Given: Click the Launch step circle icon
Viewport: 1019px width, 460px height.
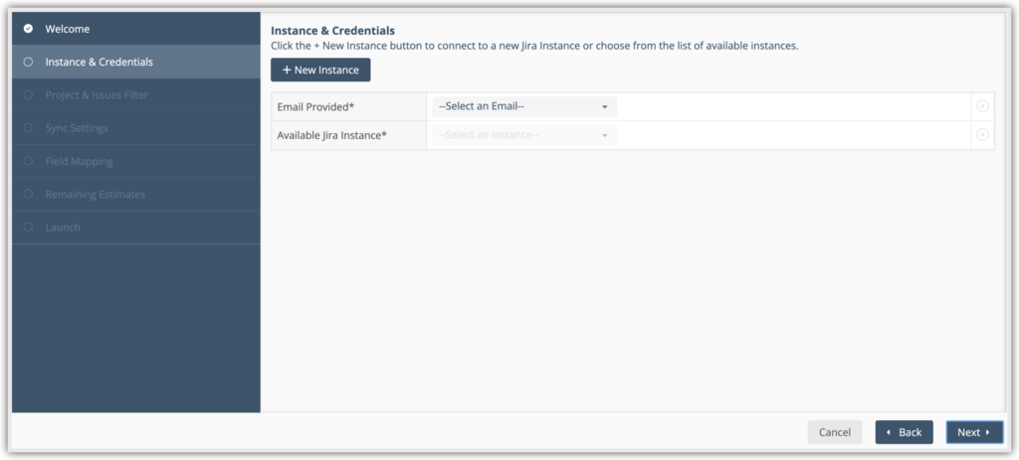Looking at the screenshot, I should coord(28,228).
